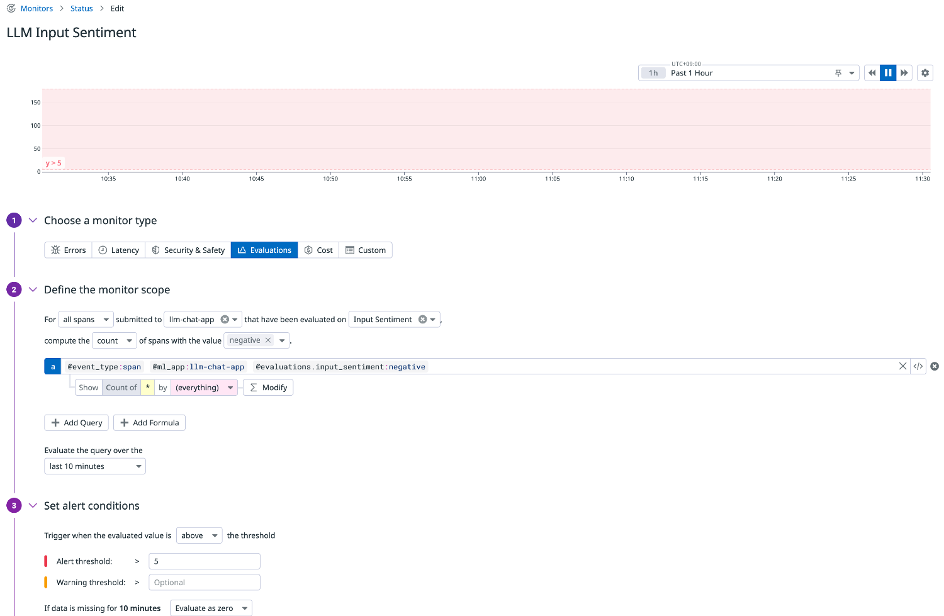Image resolution: width=944 pixels, height=616 pixels.
Task: Open the above comparison dropdown
Action: [x=199, y=535]
